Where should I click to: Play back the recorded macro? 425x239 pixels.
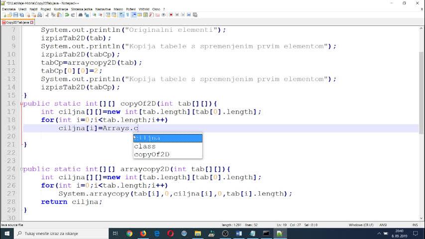click(x=183, y=14)
